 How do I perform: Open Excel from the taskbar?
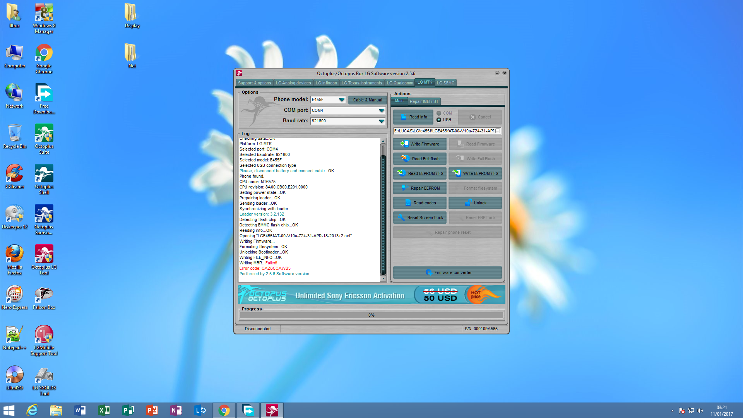104,410
